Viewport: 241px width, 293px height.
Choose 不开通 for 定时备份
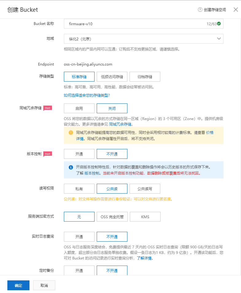pos(112,271)
